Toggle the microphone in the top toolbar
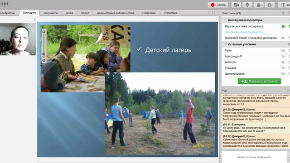This screenshot has height=163, width=290. 247,5
